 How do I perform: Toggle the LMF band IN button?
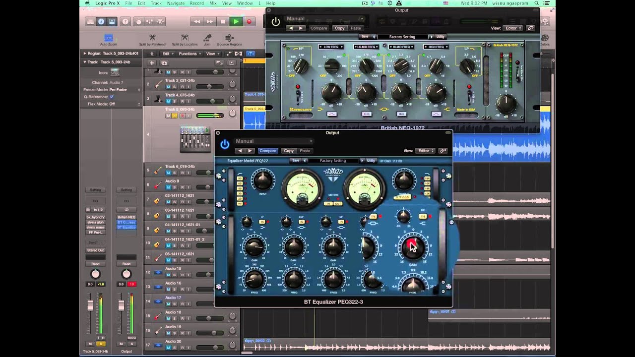pos(302,222)
